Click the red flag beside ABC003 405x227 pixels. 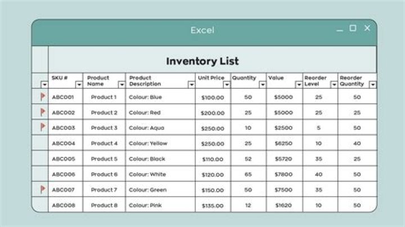[x=43, y=128]
